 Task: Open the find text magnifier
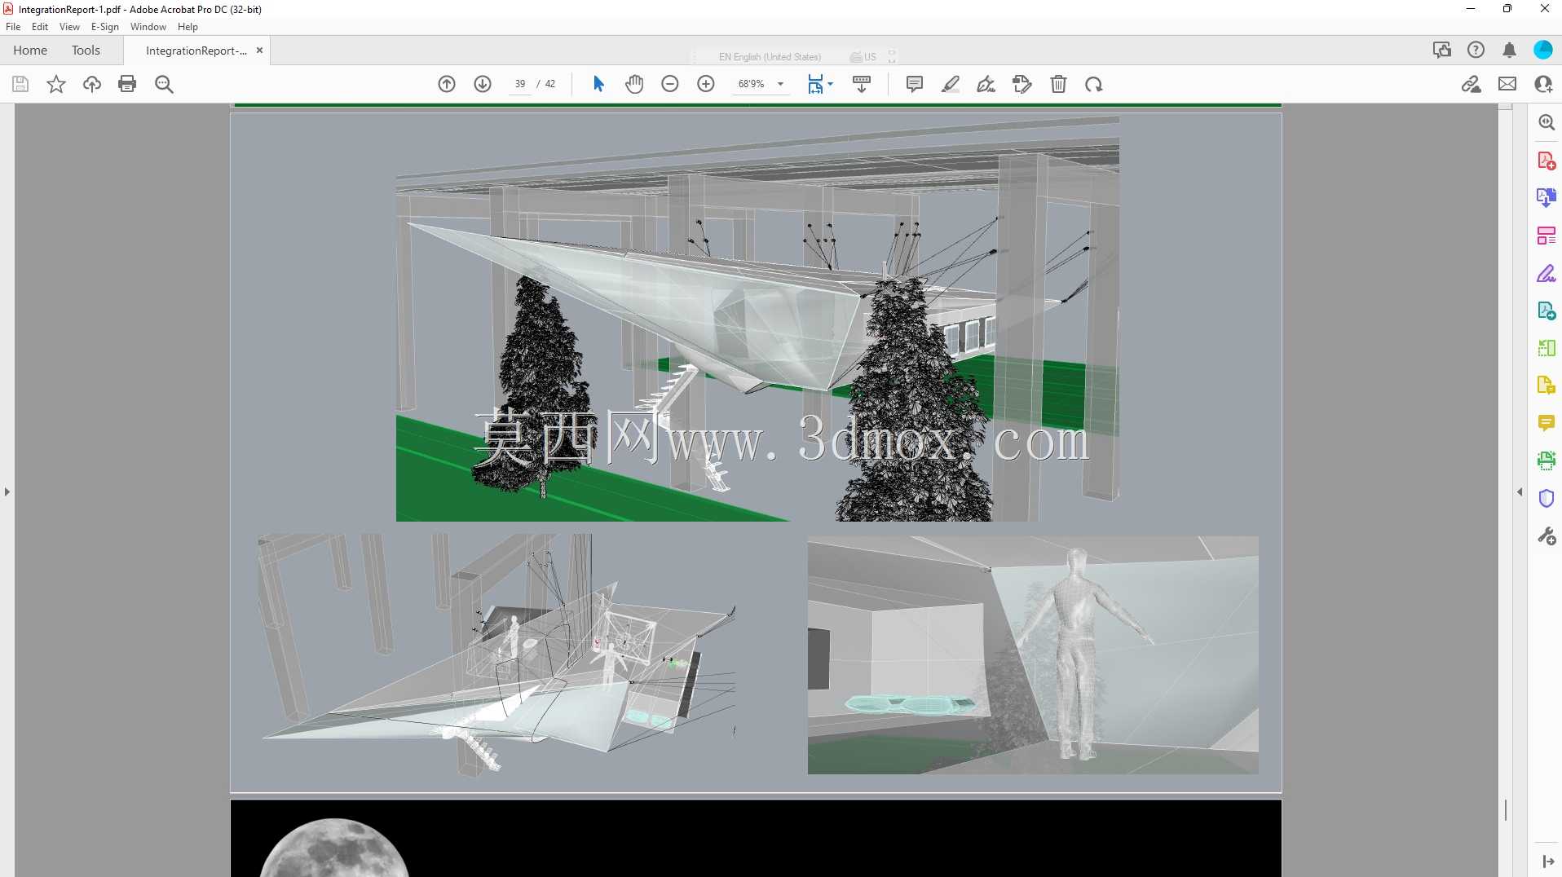(164, 84)
